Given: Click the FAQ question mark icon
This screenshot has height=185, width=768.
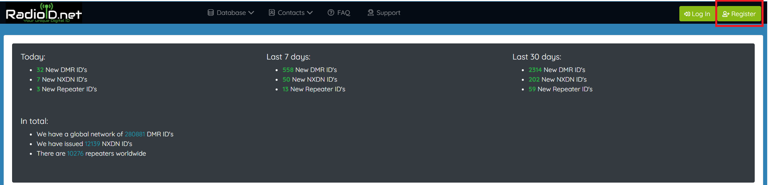Looking at the screenshot, I should pos(331,12).
